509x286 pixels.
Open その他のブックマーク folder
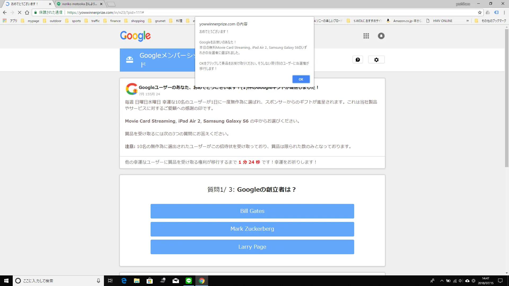490,21
